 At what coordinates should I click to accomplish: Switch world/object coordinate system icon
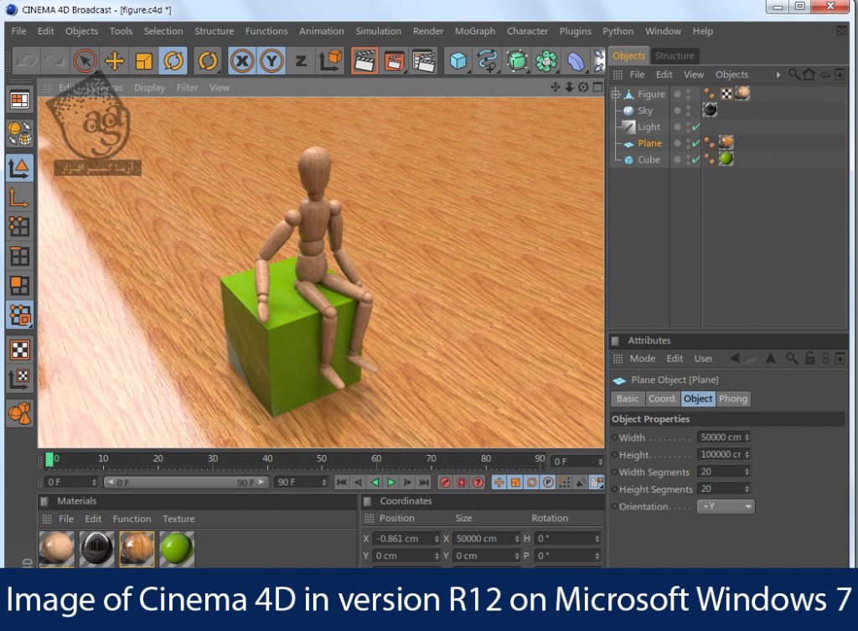click(x=330, y=60)
